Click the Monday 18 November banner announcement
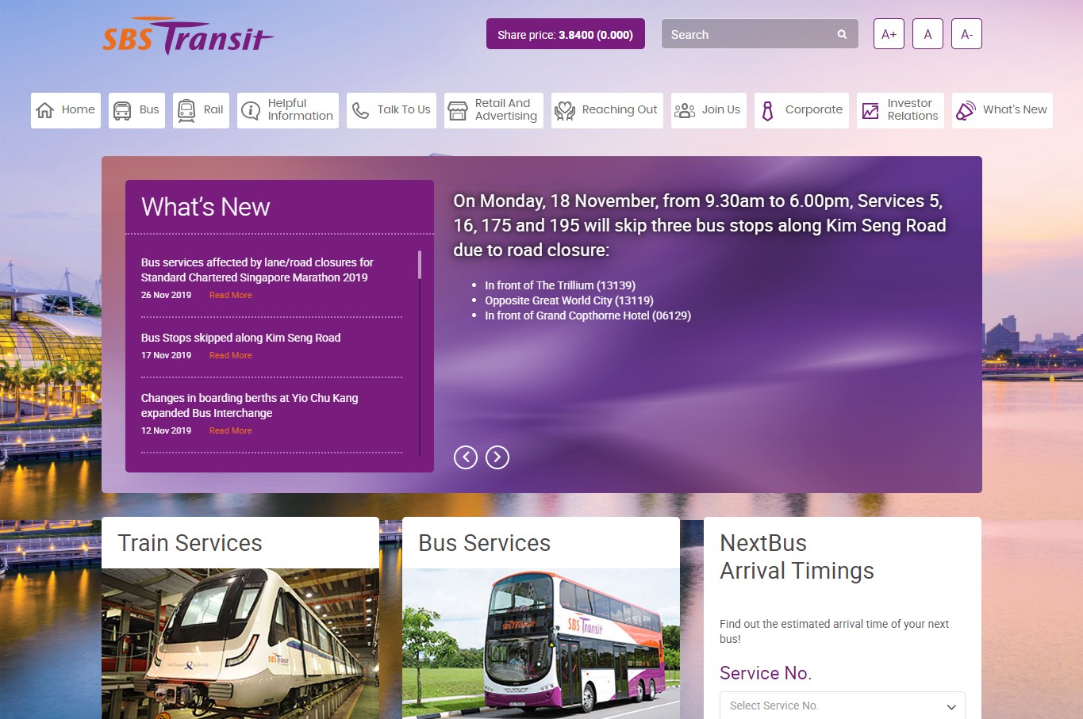Image resolution: width=1083 pixels, height=719 pixels. pos(700,225)
